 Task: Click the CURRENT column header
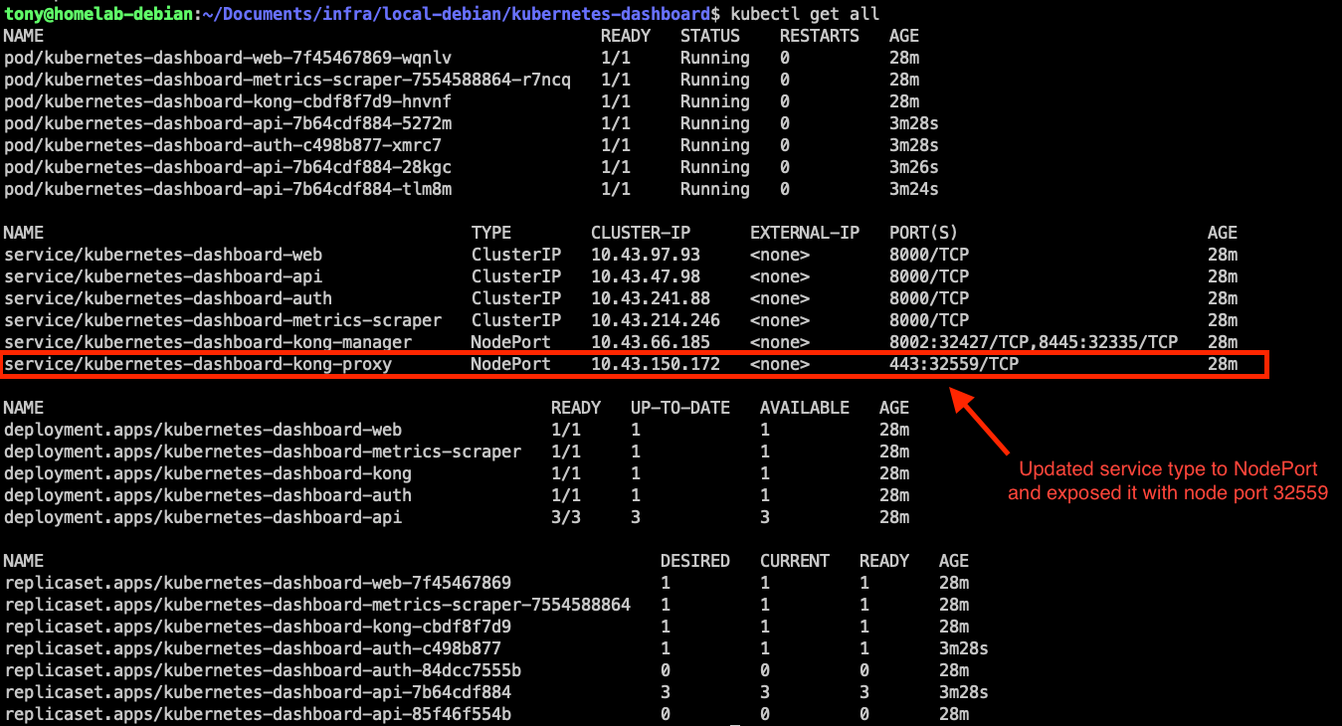795,561
